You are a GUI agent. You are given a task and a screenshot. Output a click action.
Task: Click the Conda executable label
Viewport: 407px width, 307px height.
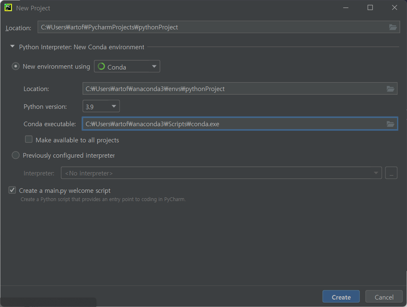tap(50, 124)
